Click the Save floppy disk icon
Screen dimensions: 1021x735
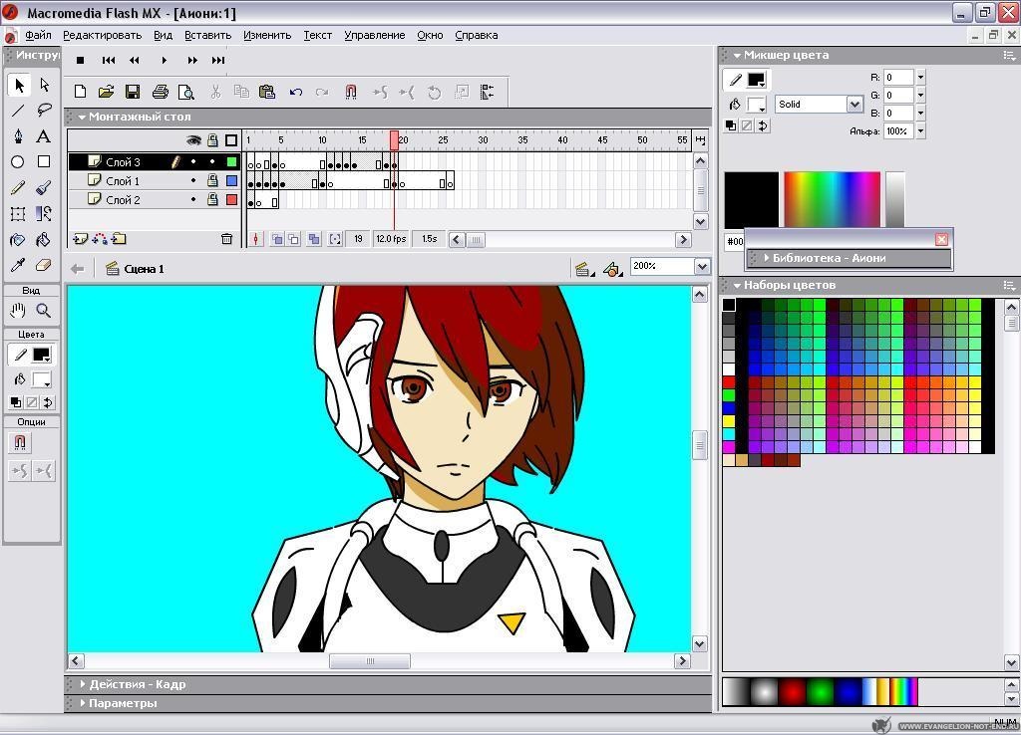click(x=133, y=92)
